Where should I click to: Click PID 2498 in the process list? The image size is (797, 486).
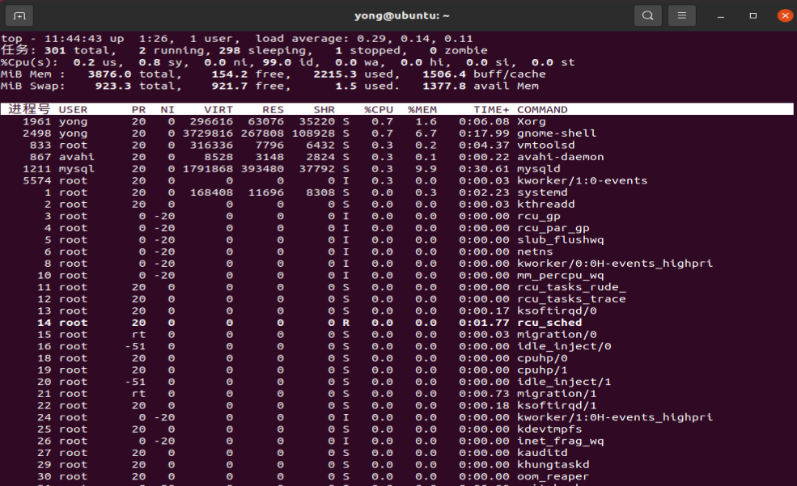pos(37,133)
